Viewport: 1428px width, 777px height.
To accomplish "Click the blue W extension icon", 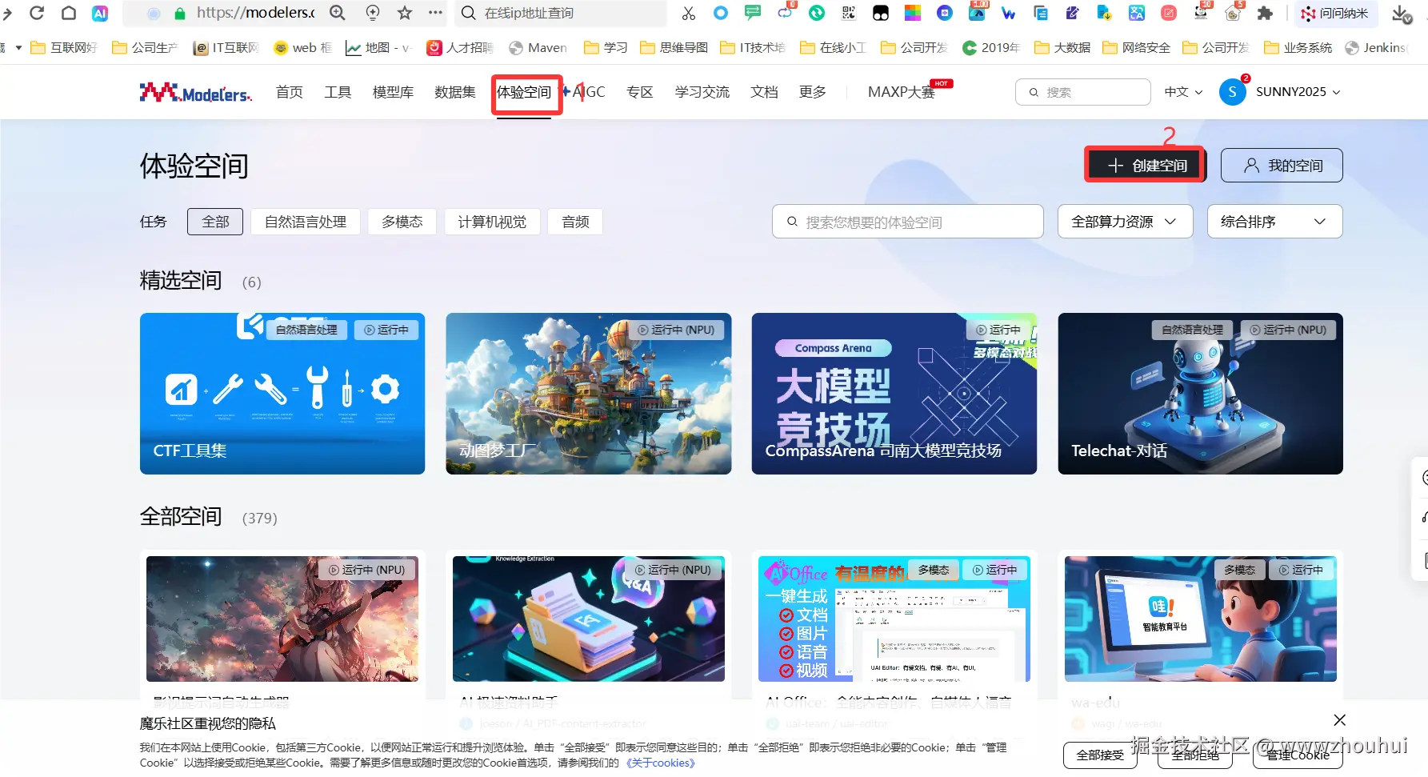I will click(x=1008, y=13).
